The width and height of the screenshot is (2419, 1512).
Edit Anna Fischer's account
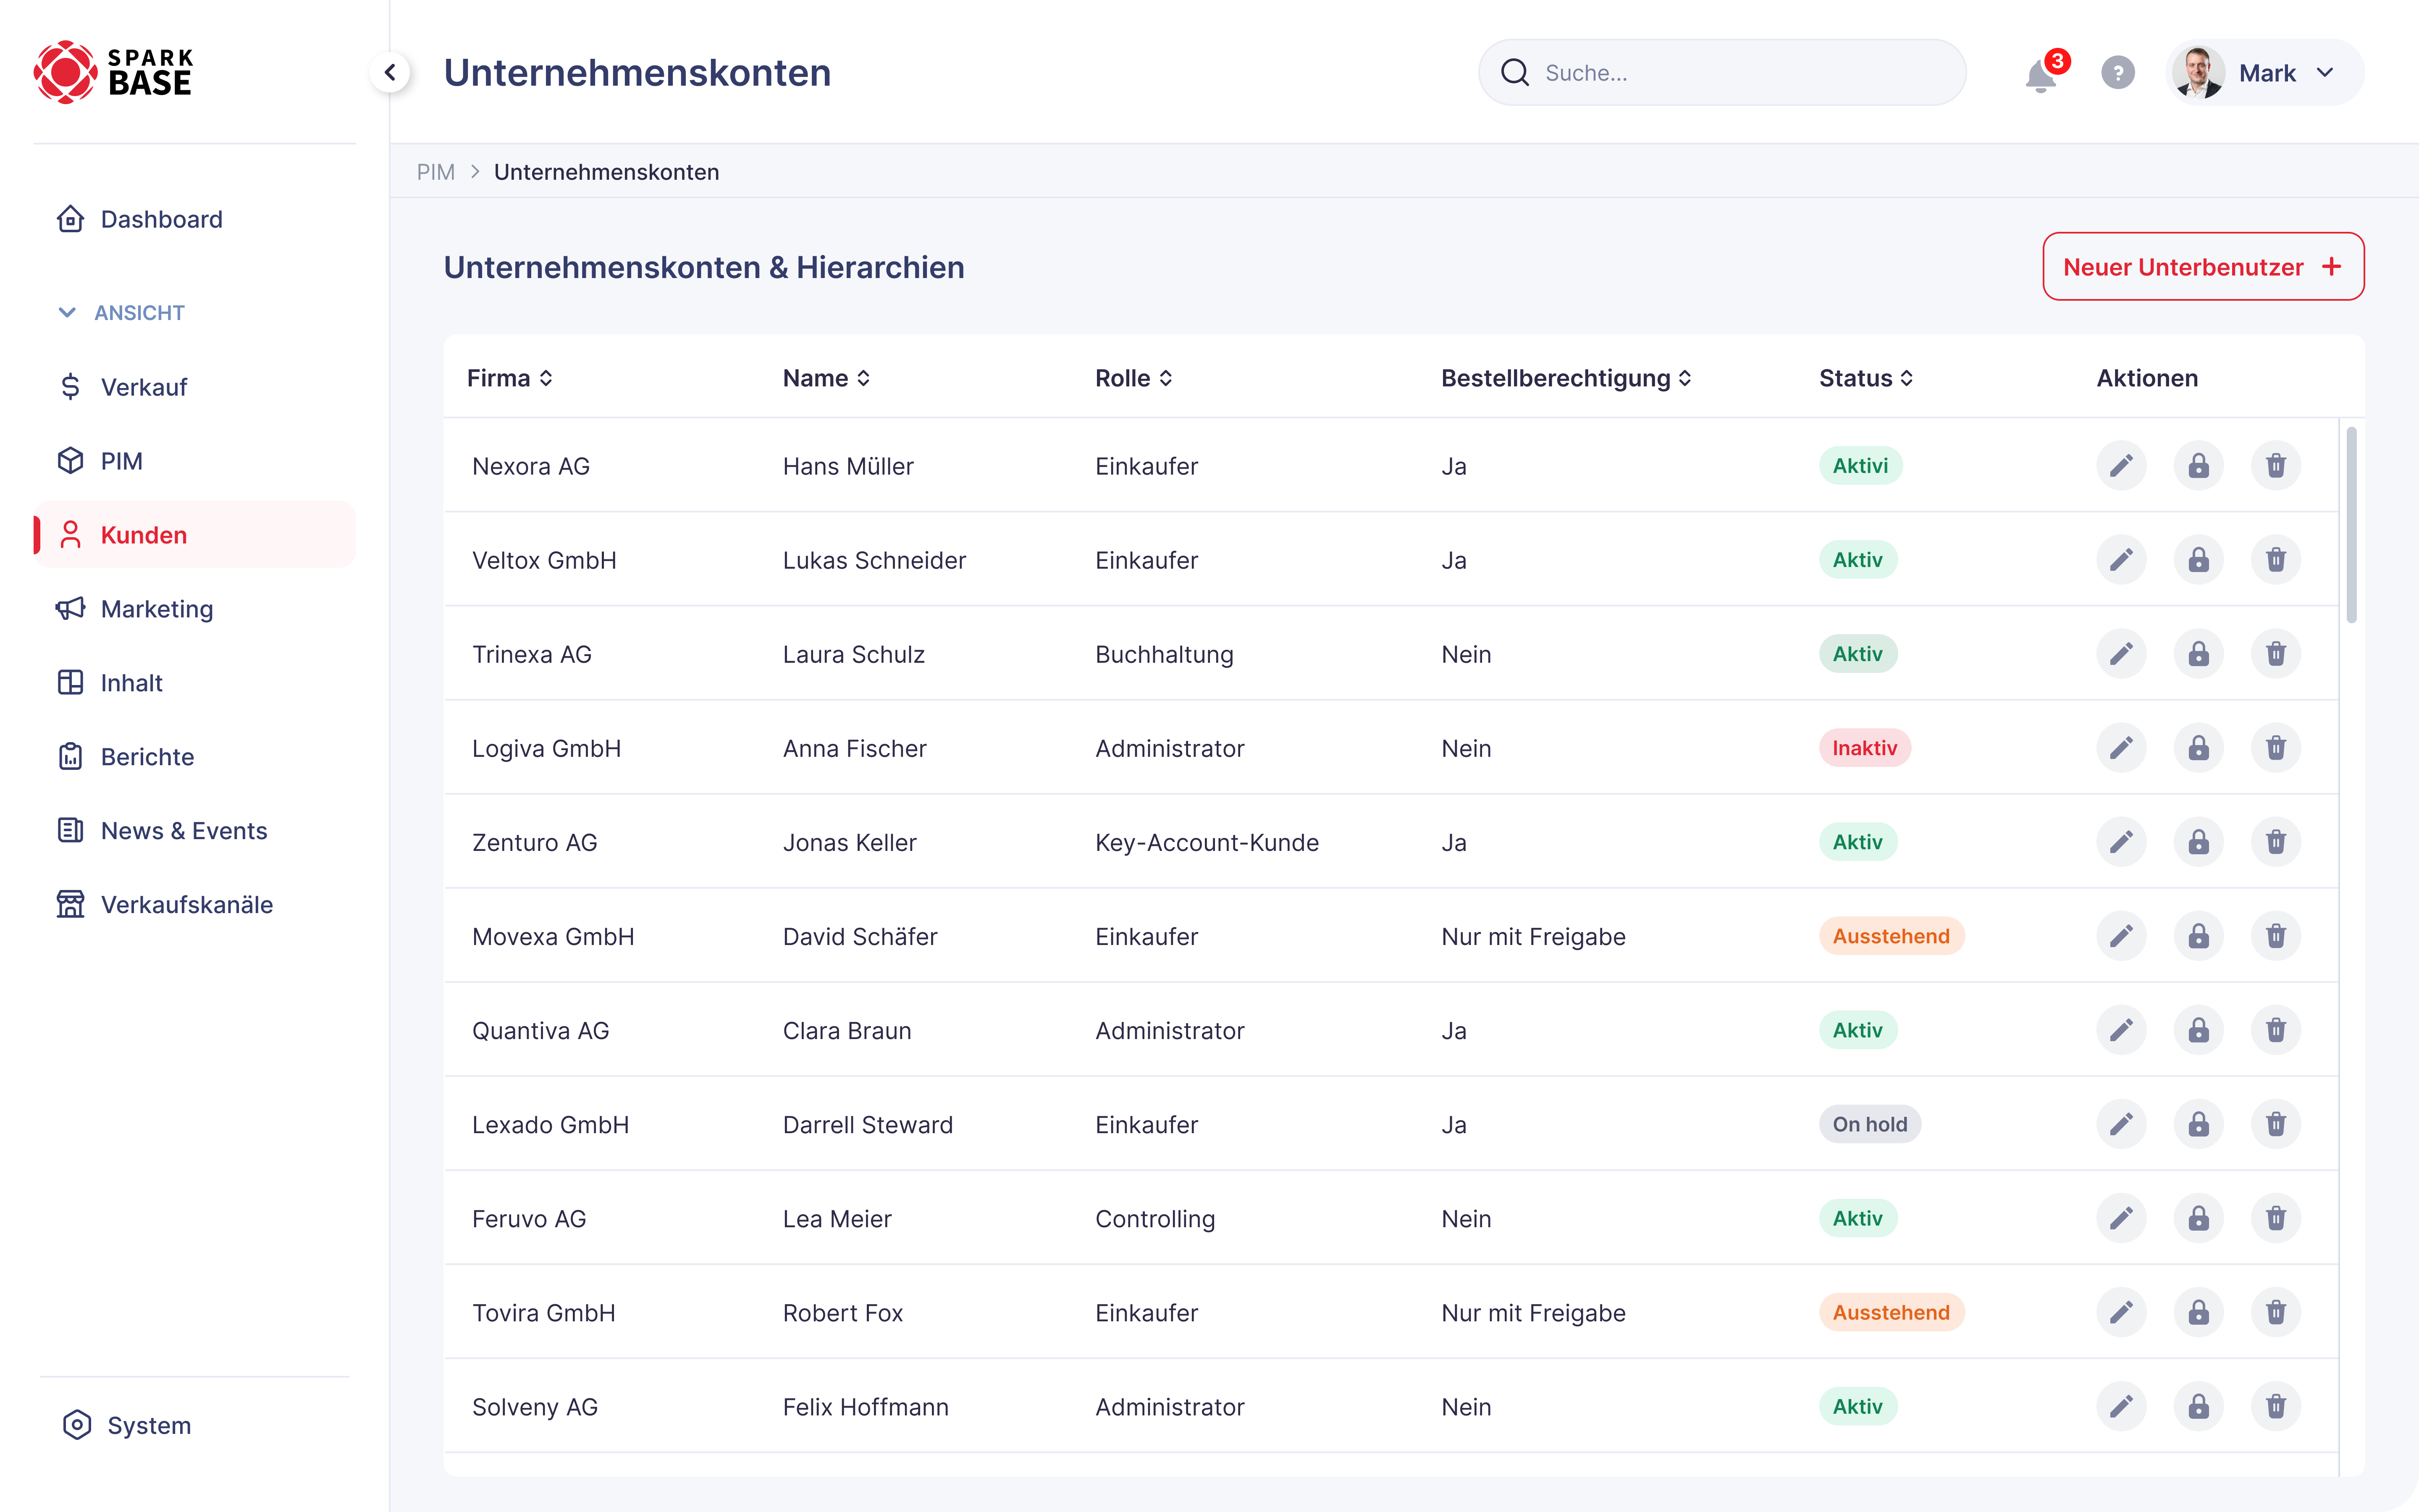pyautogui.click(x=2121, y=748)
